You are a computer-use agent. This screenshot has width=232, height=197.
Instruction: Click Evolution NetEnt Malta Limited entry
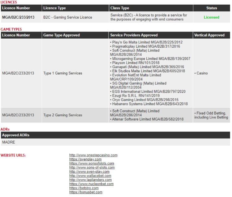point(135,77)
